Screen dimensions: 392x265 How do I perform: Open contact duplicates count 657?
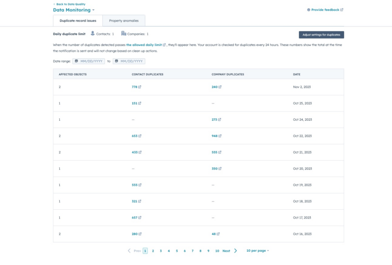pos(134,218)
